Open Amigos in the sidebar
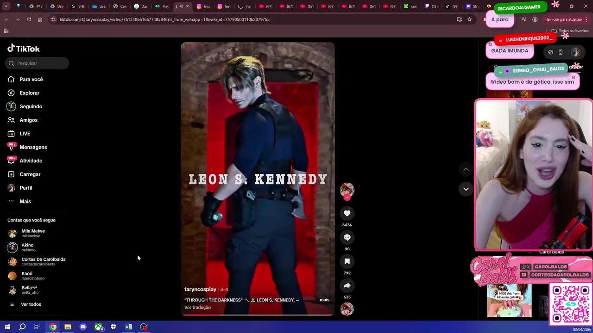The width and height of the screenshot is (593, 333). [x=22, y=120]
